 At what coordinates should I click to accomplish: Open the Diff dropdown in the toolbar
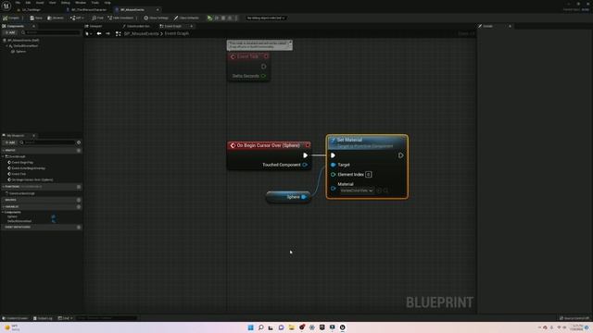(77, 18)
